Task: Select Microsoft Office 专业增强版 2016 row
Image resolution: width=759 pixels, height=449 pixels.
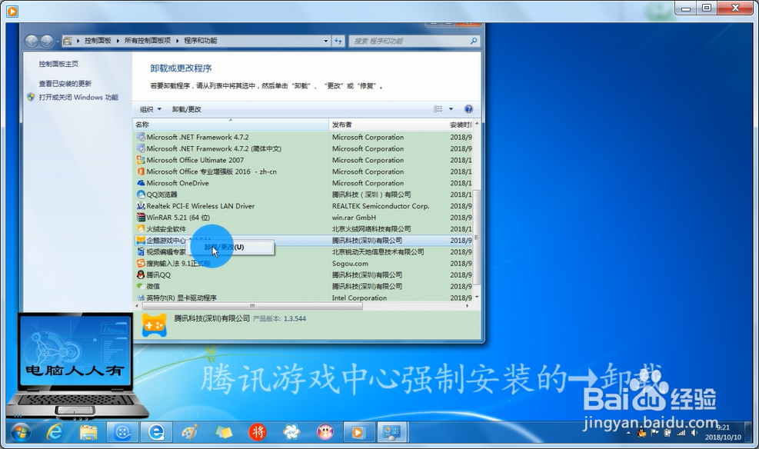Action: (x=303, y=171)
